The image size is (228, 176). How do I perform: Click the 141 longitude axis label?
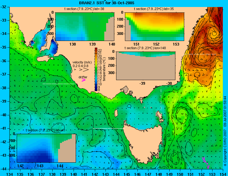click(84, 174)
